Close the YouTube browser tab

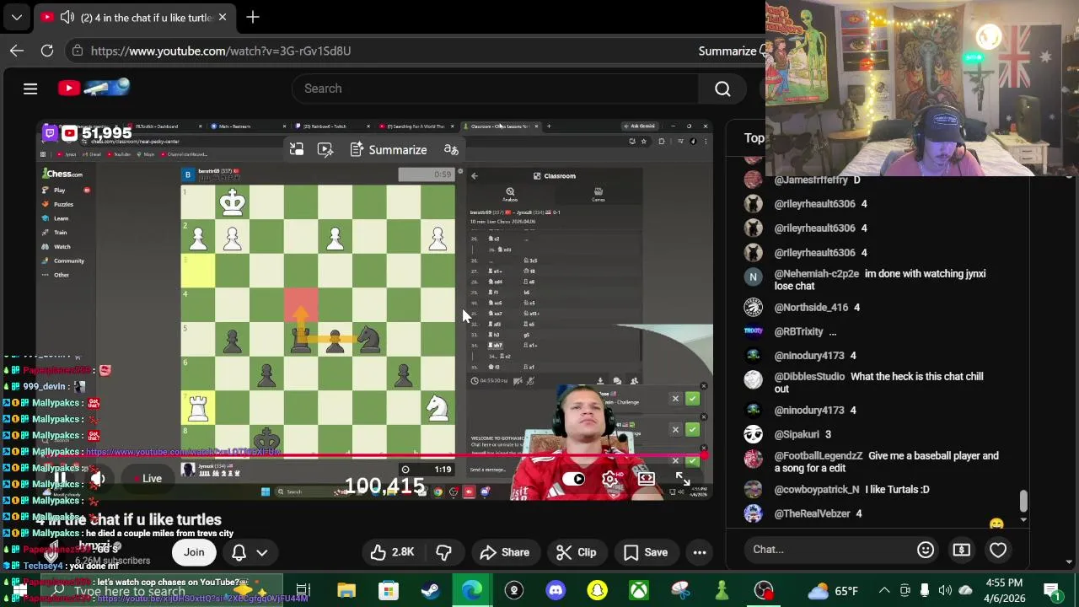coord(223,17)
